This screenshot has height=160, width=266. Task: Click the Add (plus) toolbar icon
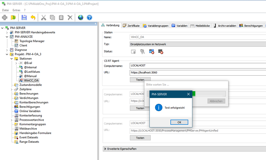pyautogui.click(x=5, y=18)
